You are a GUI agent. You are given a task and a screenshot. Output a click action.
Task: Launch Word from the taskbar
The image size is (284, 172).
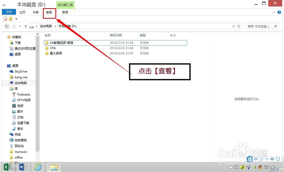click(x=23, y=167)
